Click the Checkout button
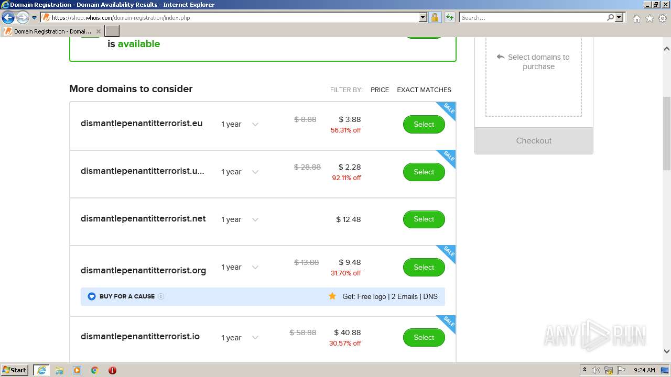 (x=534, y=140)
